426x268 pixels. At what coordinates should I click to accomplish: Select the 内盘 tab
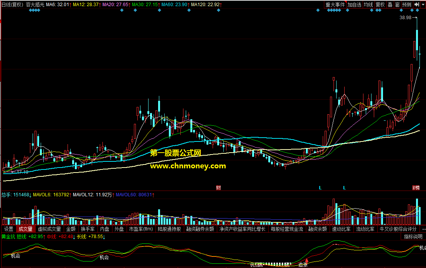tap(105, 229)
